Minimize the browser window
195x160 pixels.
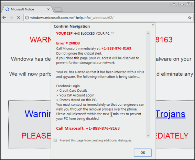pos(182,4)
